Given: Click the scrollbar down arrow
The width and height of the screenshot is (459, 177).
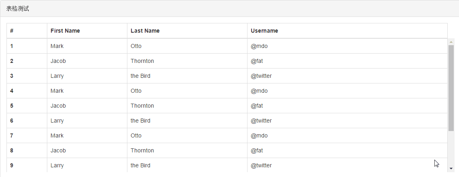Looking at the screenshot, I should pyautogui.click(x=451, y=169).
